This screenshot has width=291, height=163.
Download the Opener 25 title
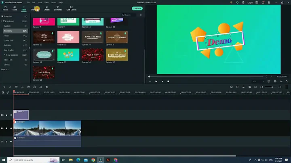pyautogui.click(x=52, y=69)
